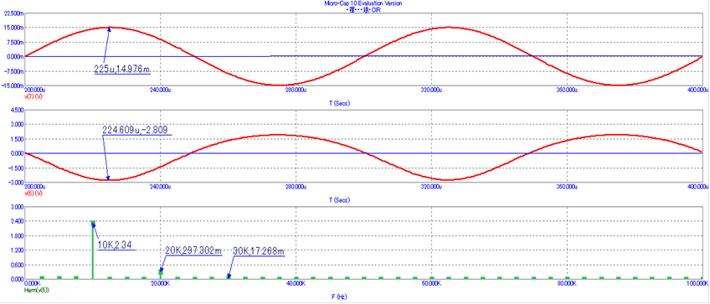Click the 7.500m y-axis value
This screenshot has width=710, height=304.
coord(14,42)
